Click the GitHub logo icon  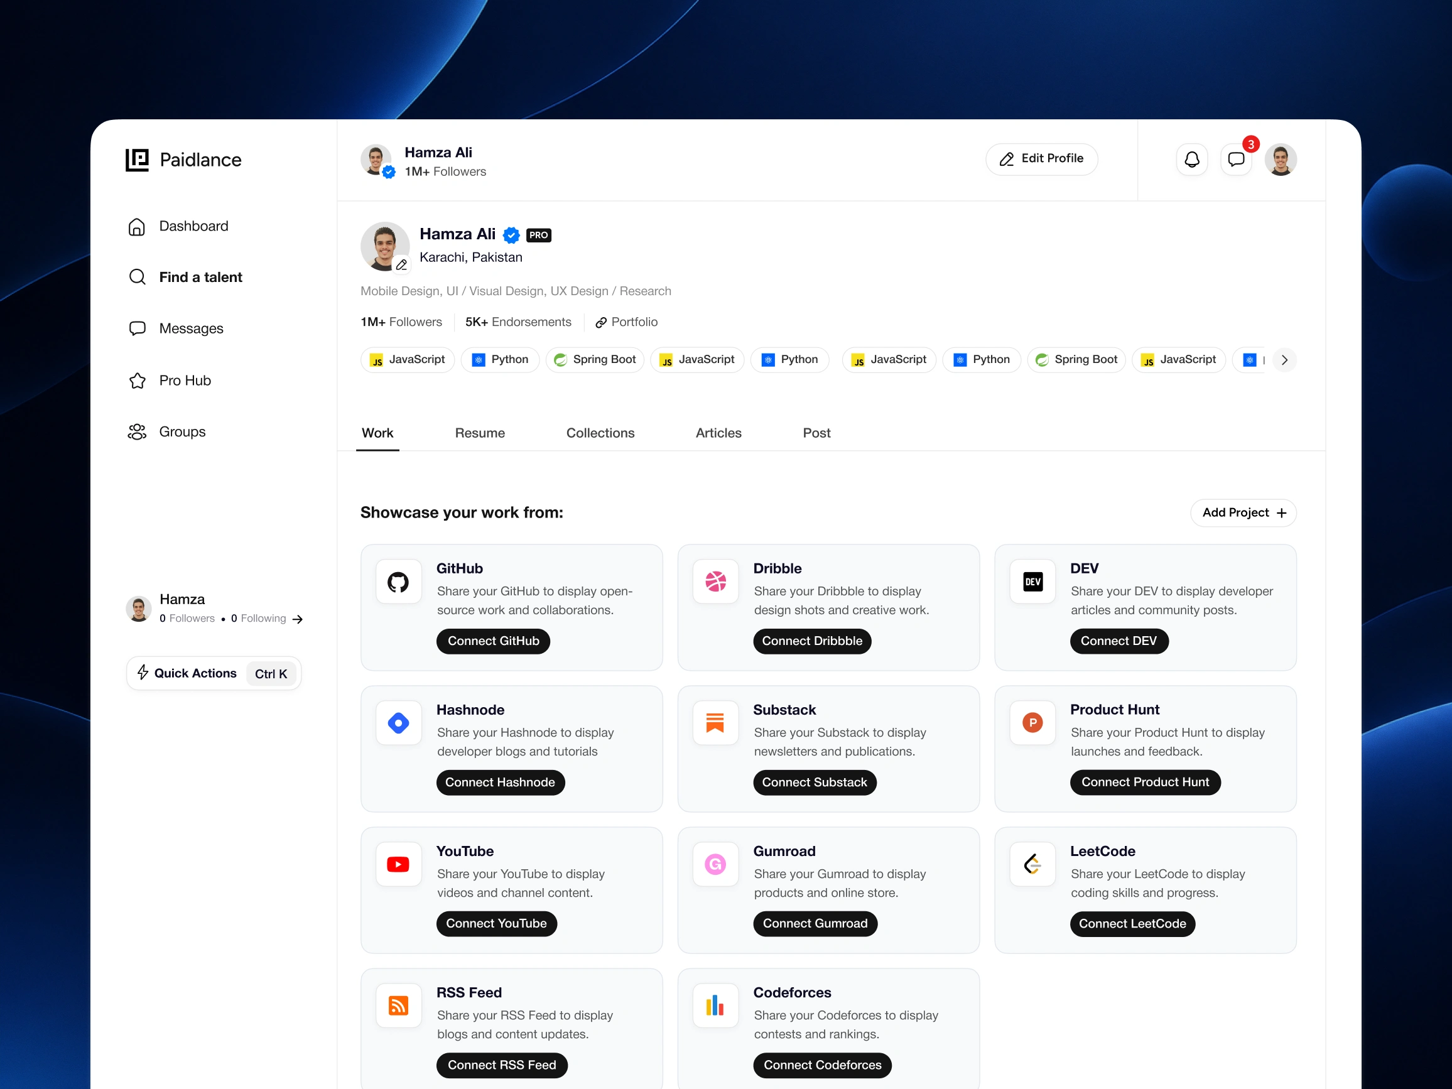click(398, 582)
